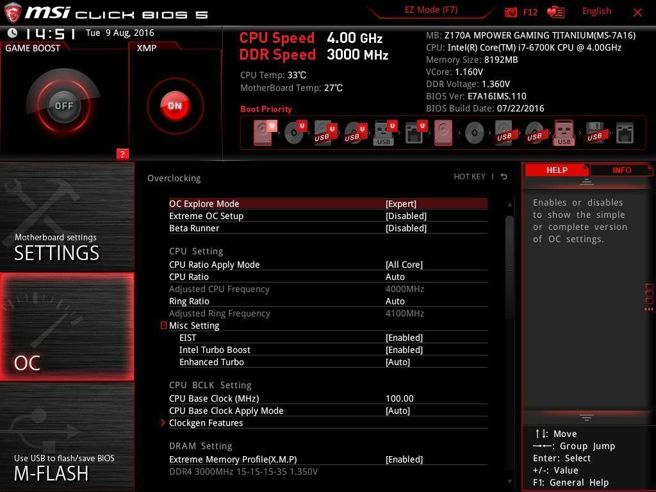Click the F12 screenshot label

click(530, 12)
